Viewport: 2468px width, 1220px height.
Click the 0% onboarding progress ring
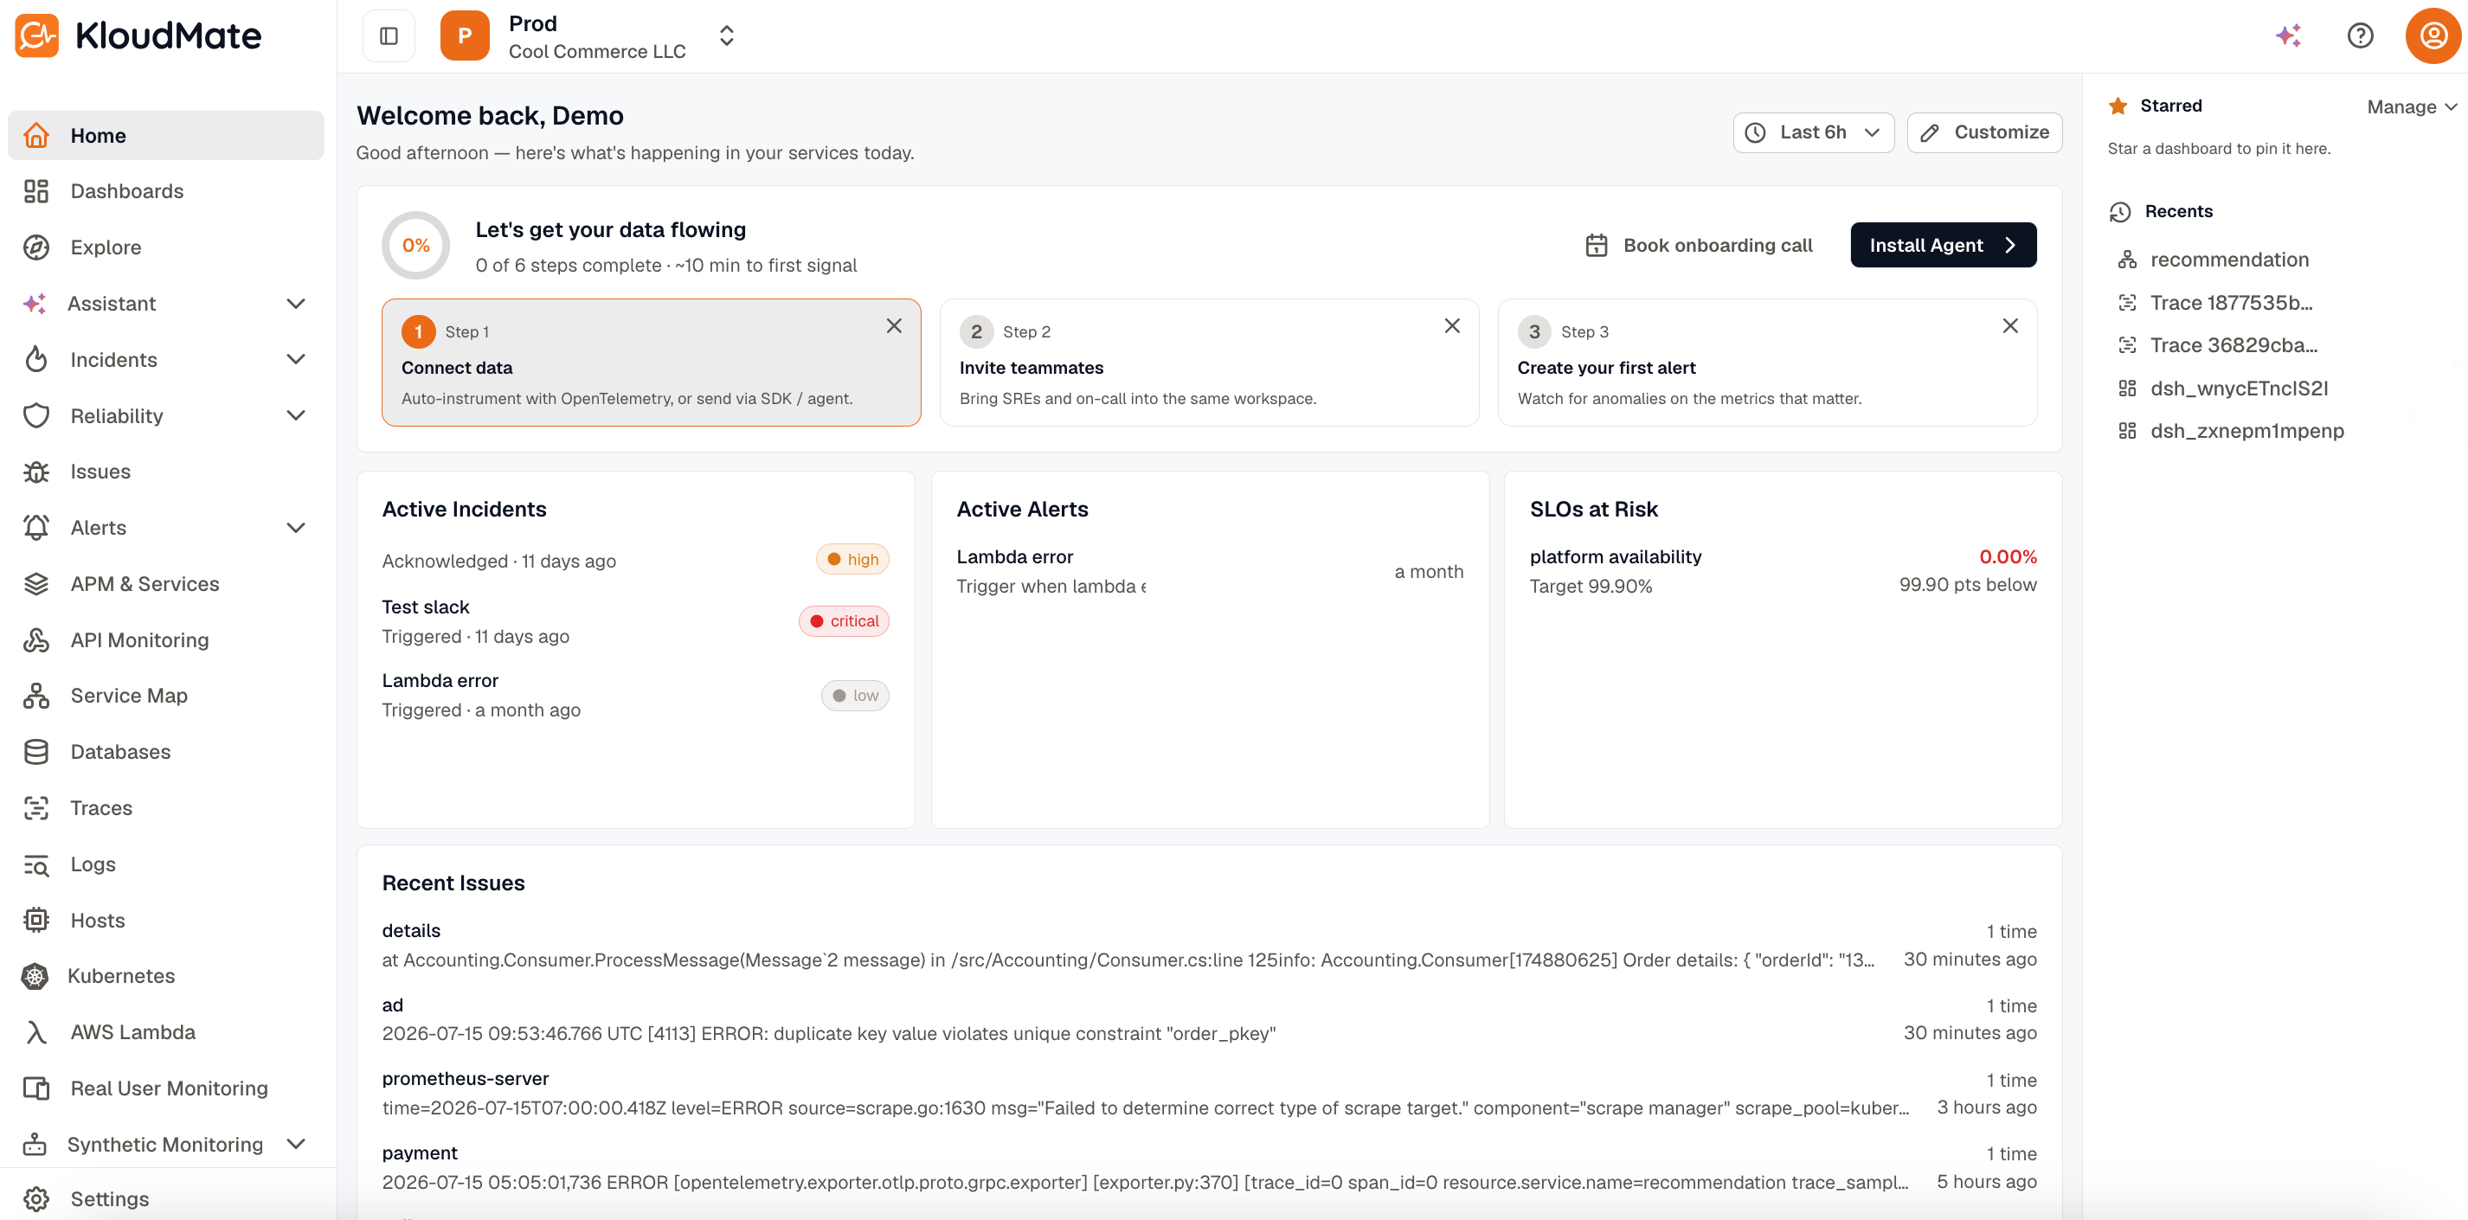click(x=415, y=245)
